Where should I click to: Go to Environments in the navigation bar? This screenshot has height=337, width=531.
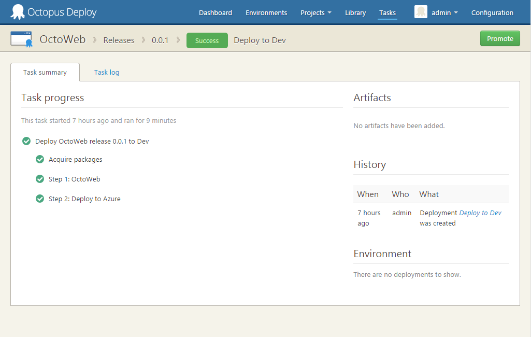click(x=266, y=12)
